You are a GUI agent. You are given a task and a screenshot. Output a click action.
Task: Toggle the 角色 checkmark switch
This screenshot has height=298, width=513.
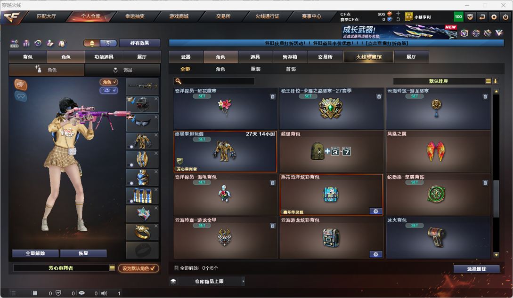pyautogui.click(x=109, y=82)
